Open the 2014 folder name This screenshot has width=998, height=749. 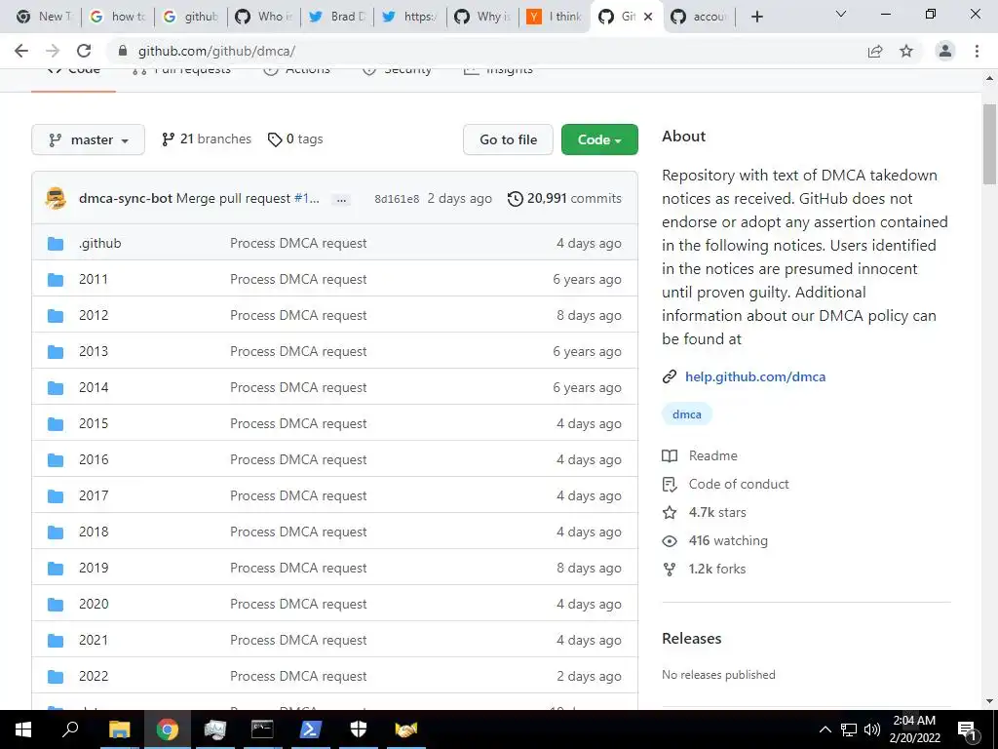pyautogui.click(x=94, y=387)
